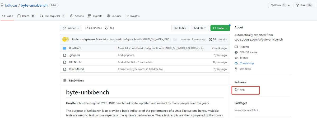
Task: Open the master branch dropdown
Action: [x=71, y=28]
